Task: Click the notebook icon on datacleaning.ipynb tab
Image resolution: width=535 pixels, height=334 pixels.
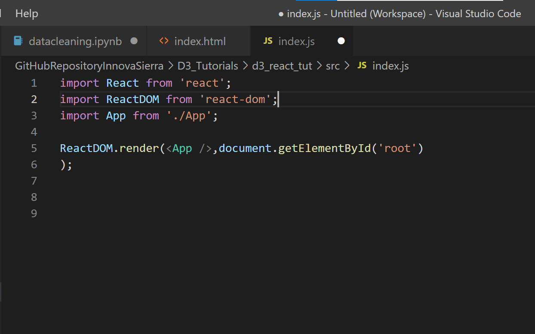Action: pos(18,41)
